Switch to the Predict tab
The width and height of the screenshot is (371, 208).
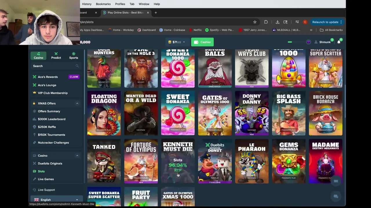56,56
